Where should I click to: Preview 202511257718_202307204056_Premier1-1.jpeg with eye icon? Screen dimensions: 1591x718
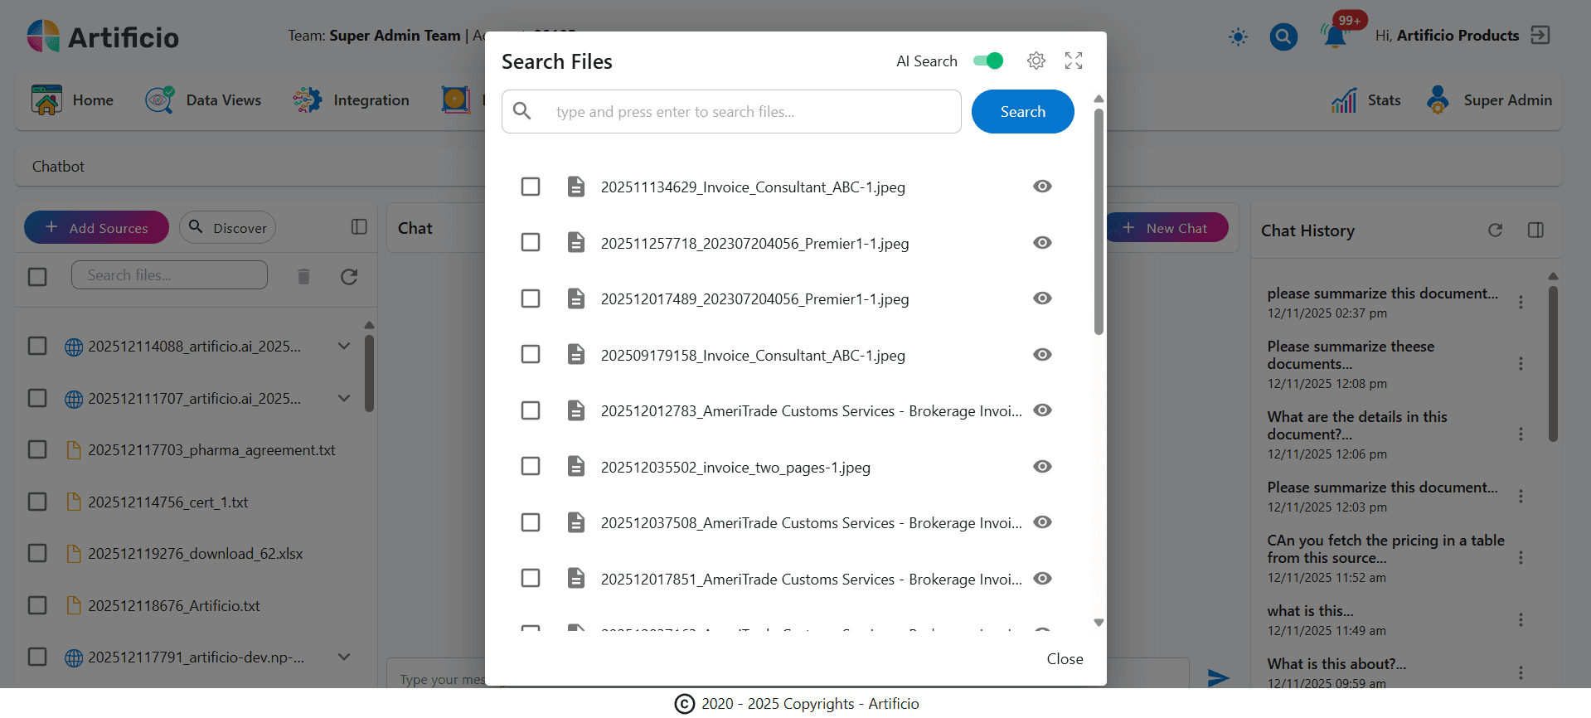pyautogui.click(x=1042, y=242)
